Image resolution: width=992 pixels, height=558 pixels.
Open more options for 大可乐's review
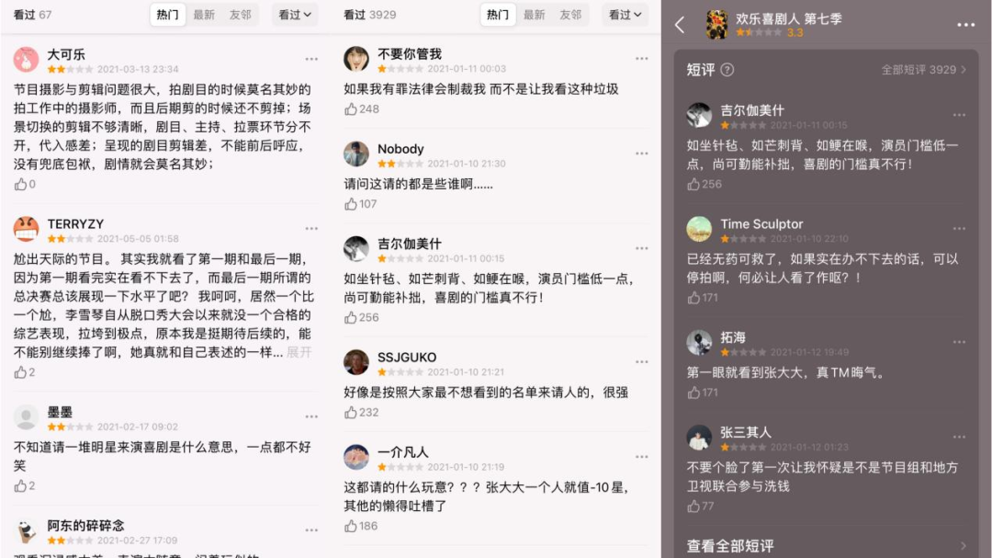(311, 59)
